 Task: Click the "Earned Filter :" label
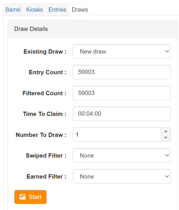pyautogui.click(x=46, y=177)
